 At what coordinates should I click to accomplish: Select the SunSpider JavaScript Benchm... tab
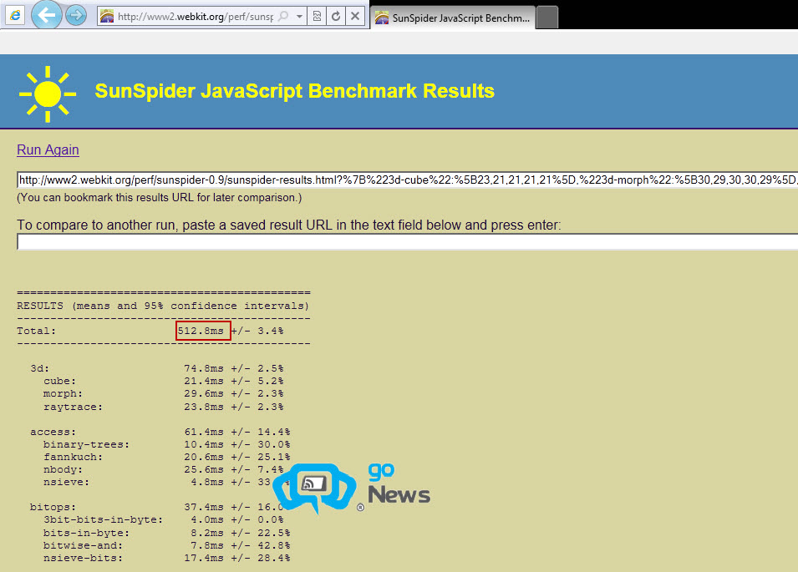coord(453,18)
